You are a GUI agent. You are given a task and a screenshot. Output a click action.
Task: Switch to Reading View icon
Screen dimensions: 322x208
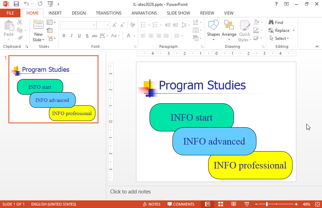[x=234, y=204]
